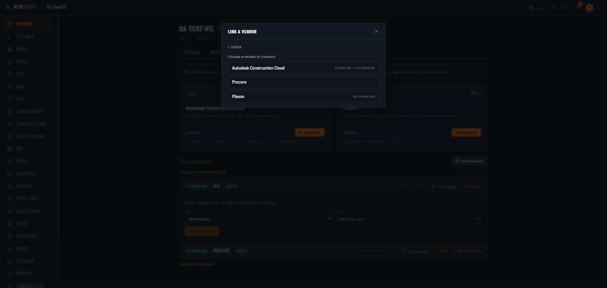Click Sync ledger in the Procore row

tap(415, 251)
